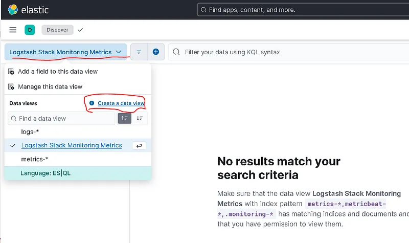Switch to Language: ES|QL
The height and width of the screenshot is (243, 409).
point(78,173)
